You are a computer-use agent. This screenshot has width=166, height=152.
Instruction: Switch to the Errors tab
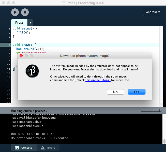48,148
